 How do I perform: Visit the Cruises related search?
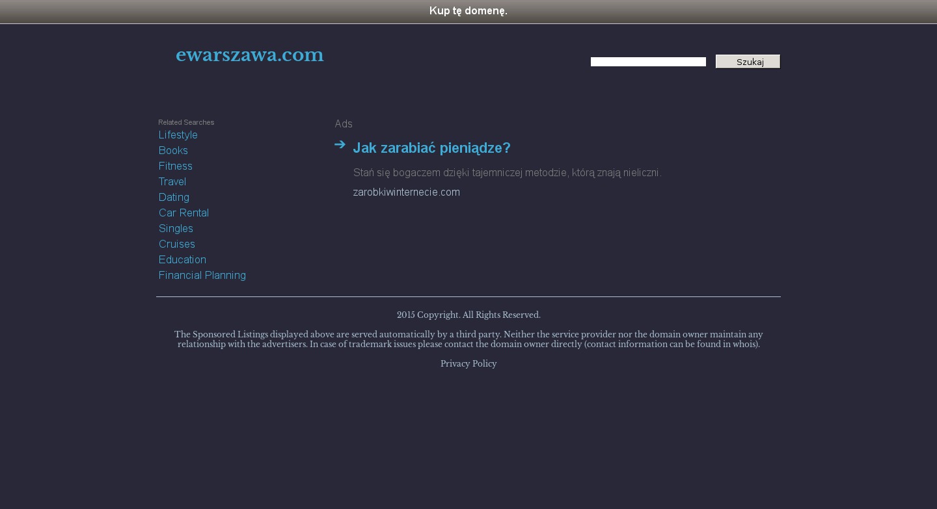(x=176, y=244)
